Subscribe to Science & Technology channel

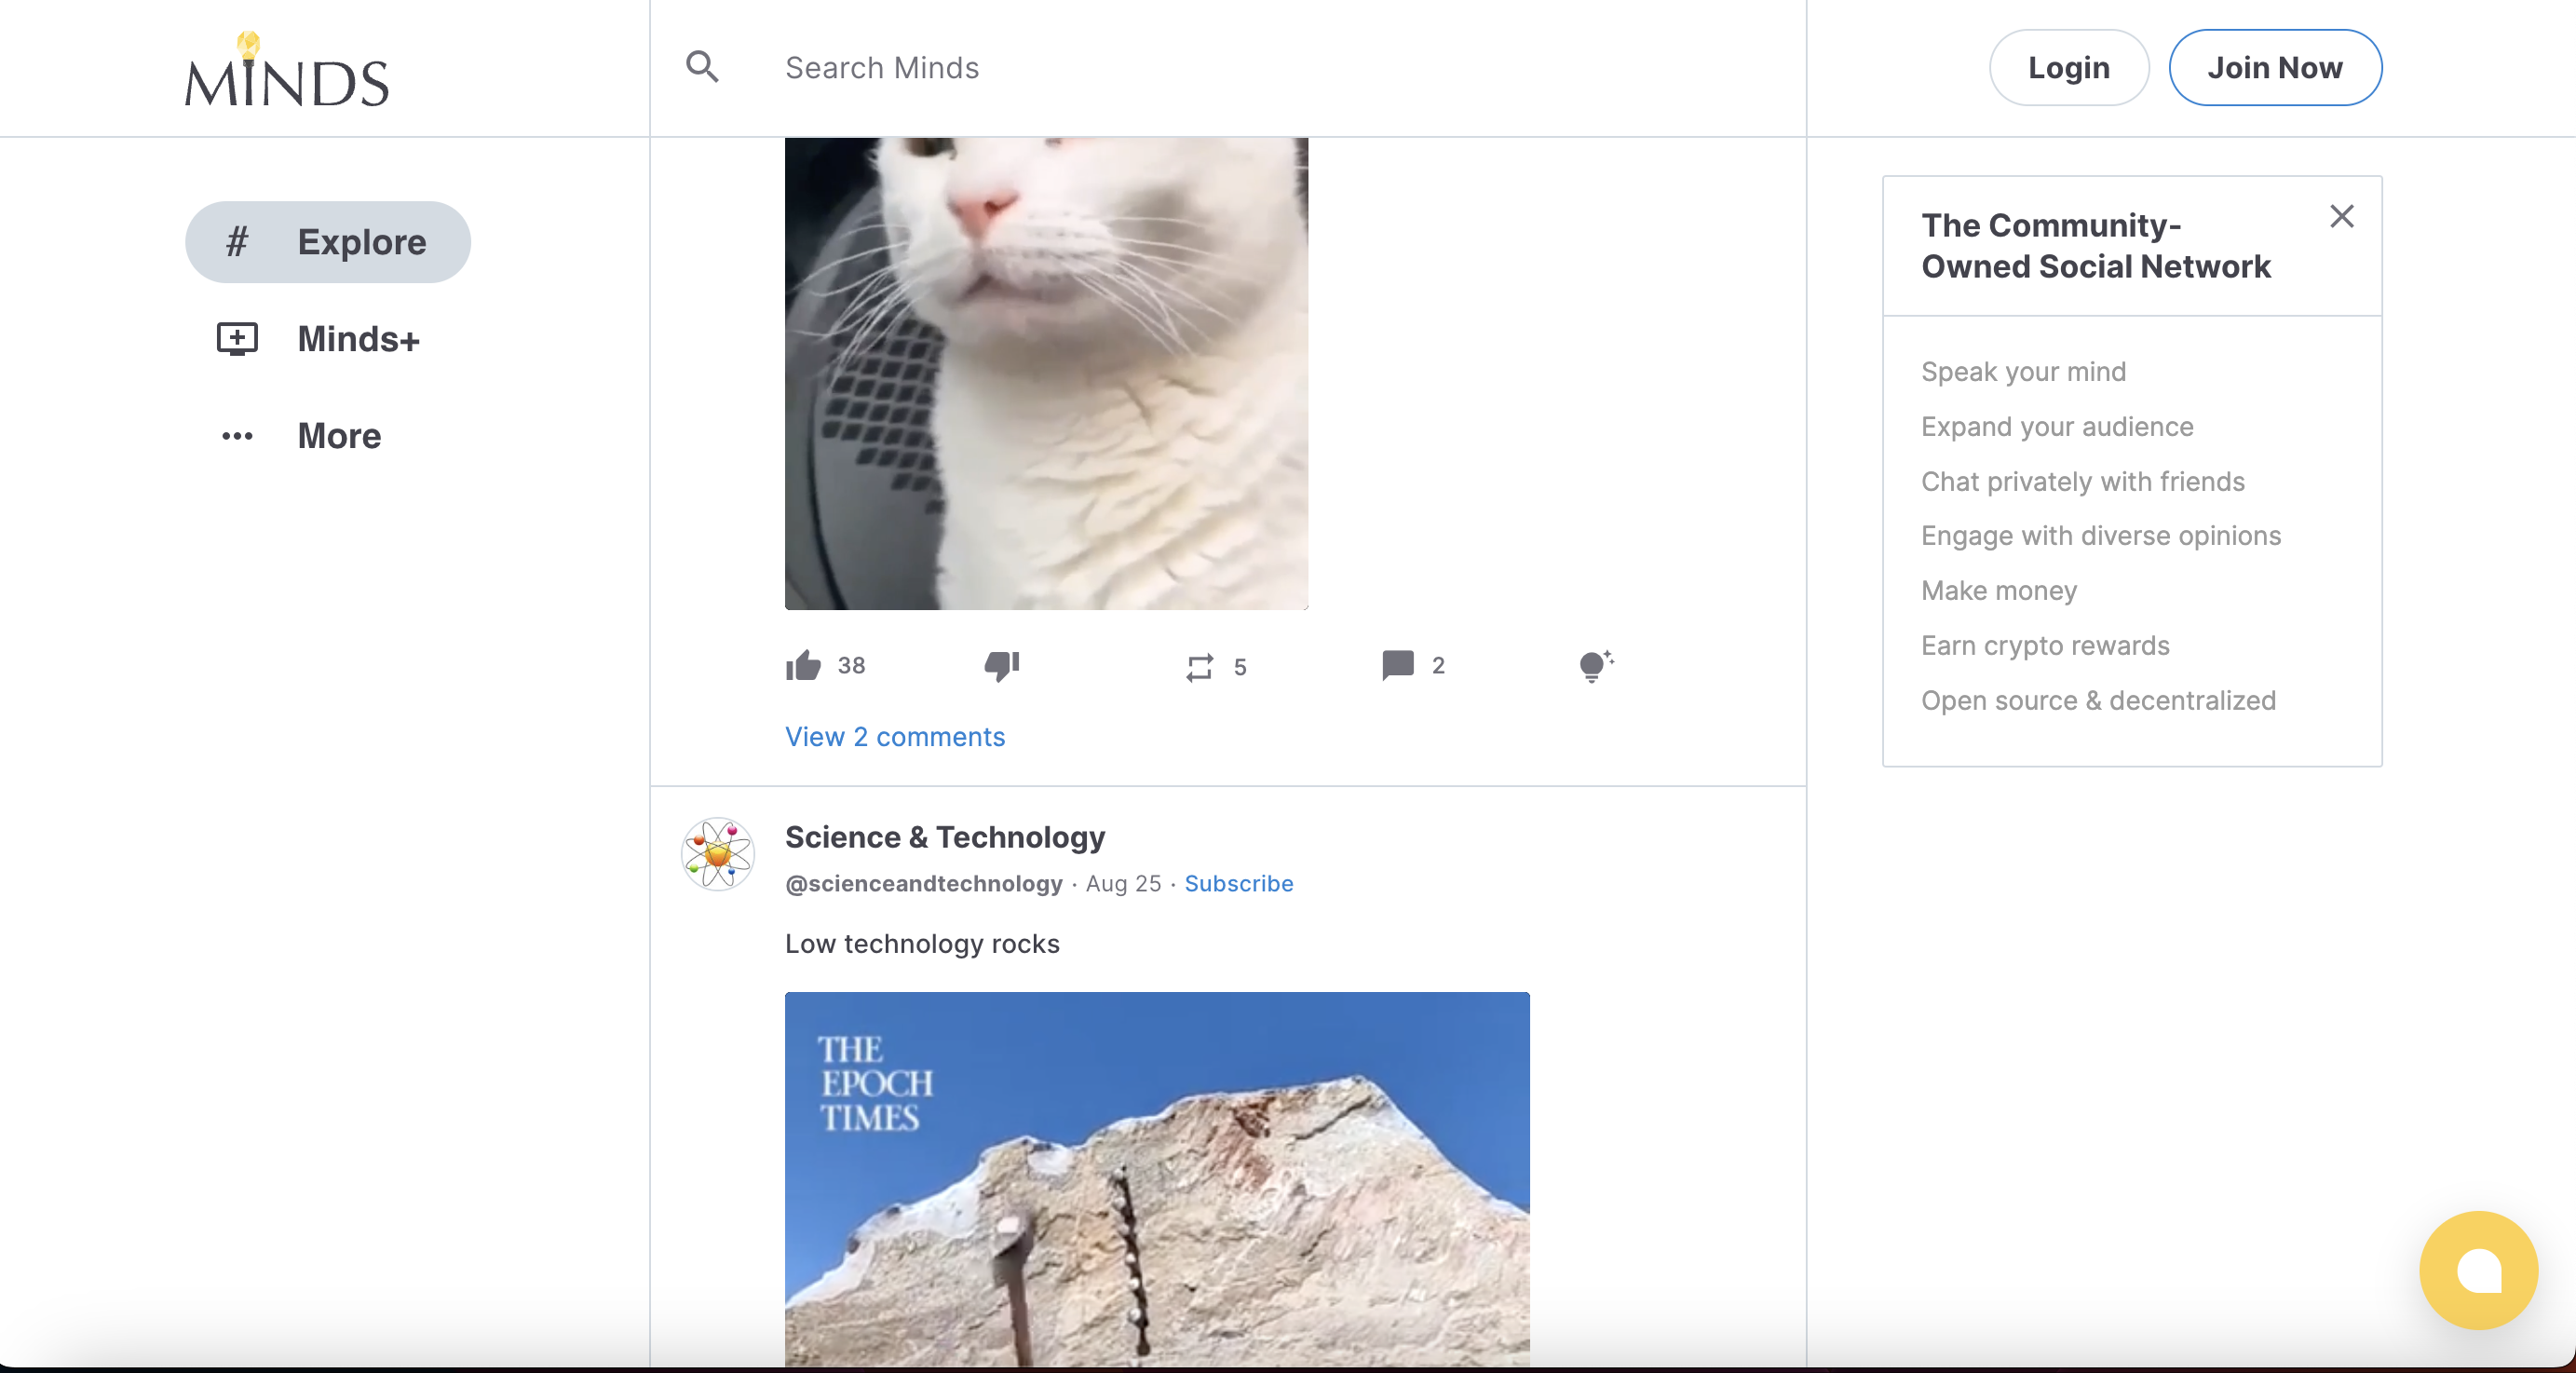pos(1238,883)
